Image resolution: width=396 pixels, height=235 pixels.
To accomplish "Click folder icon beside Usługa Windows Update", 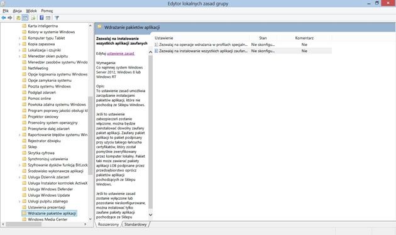I will pos(25,195).
